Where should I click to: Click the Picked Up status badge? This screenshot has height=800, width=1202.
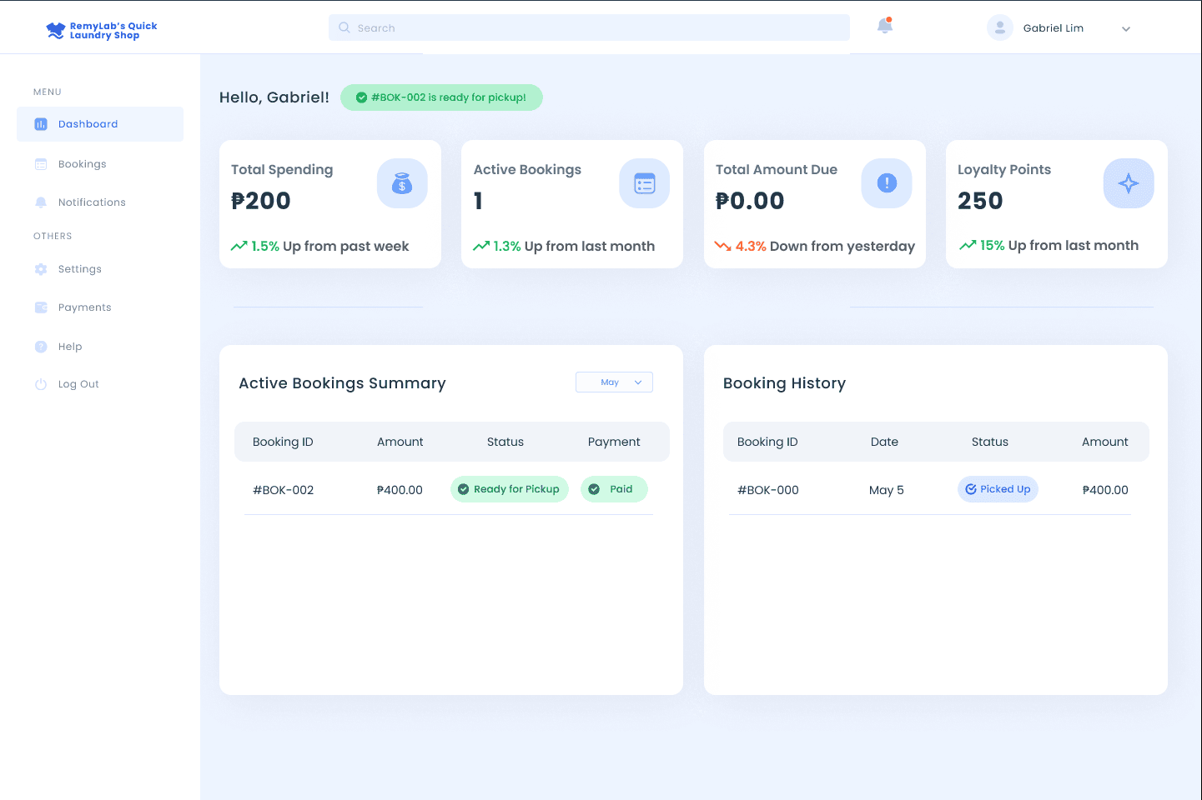click(998, 489)
